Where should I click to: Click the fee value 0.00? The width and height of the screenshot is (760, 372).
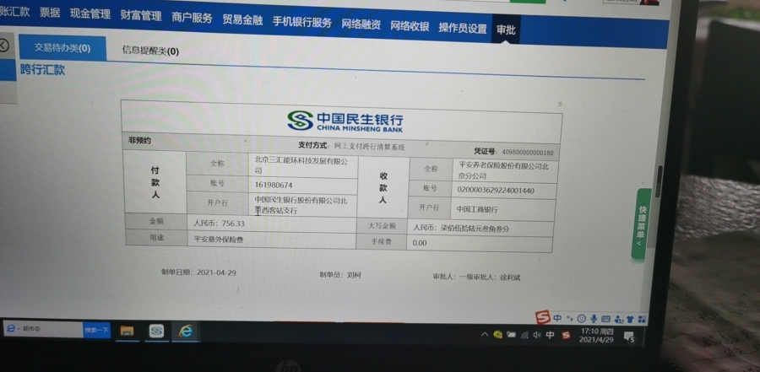coord(420,243)
